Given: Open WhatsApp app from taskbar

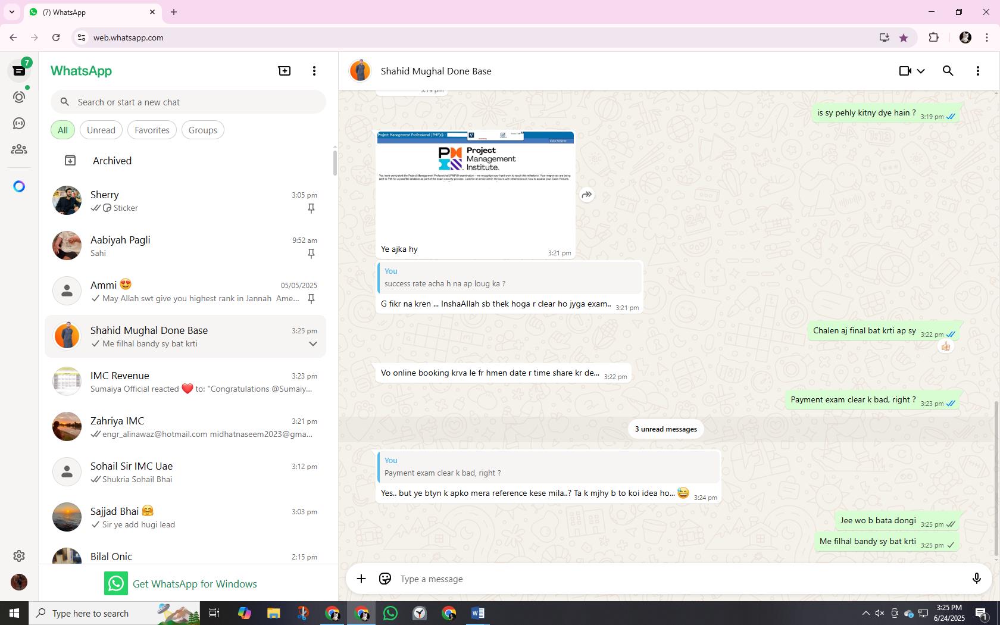Looking at the screenshot, I should tap(390, 613).
